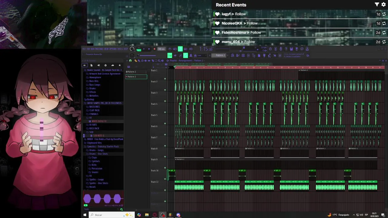Click the microphone recording icon
The width and height of the screenshot is (388, 218).
[281, 49]
